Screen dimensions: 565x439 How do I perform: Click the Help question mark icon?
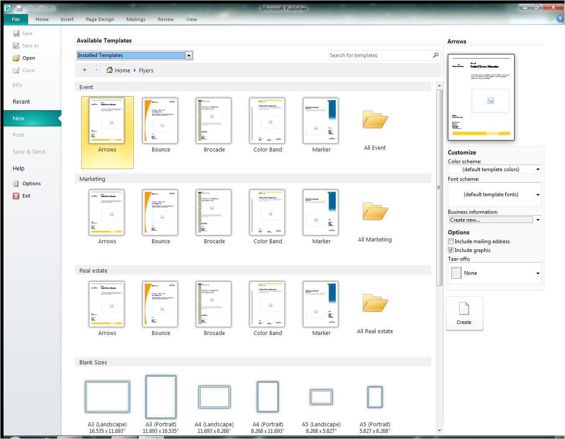(x=560, y=19)
